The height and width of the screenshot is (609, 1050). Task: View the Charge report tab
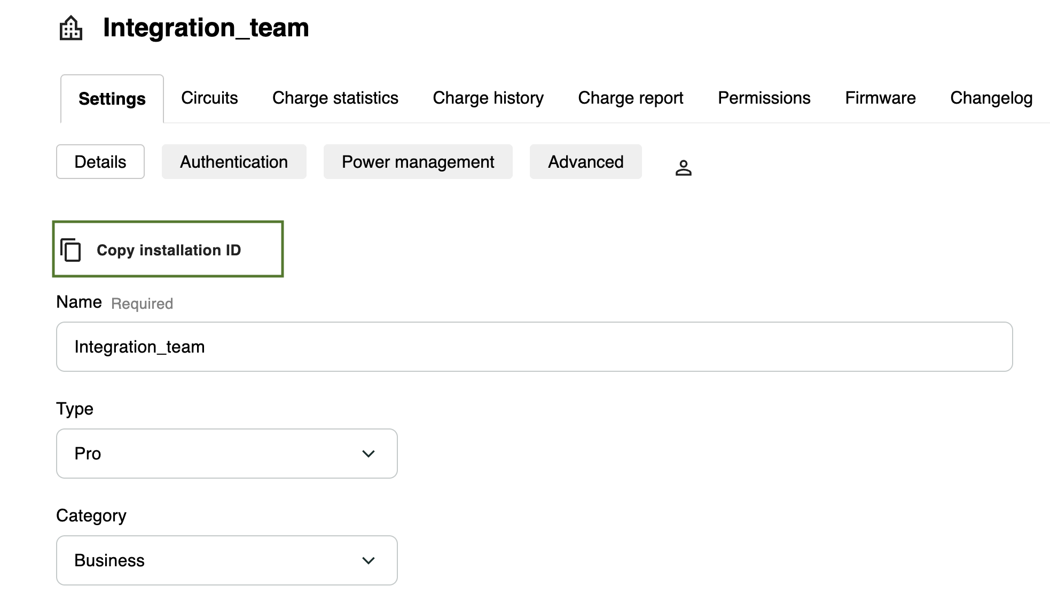coord(630,98)
